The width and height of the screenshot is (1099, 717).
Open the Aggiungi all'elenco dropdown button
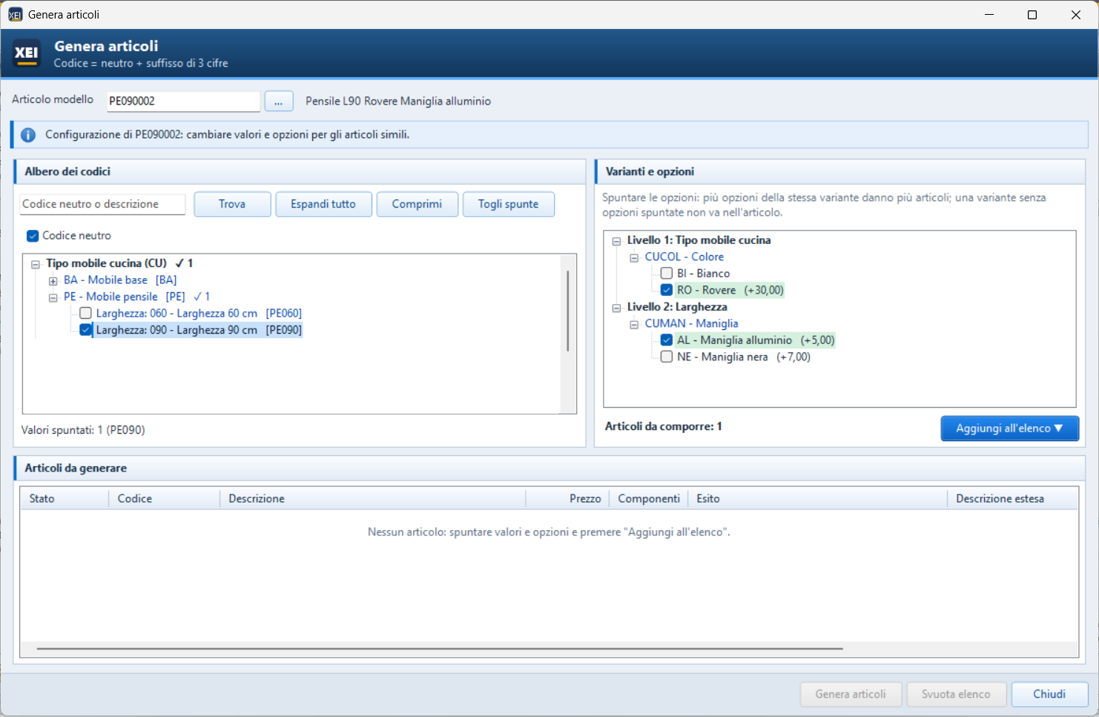point(1009,429)
